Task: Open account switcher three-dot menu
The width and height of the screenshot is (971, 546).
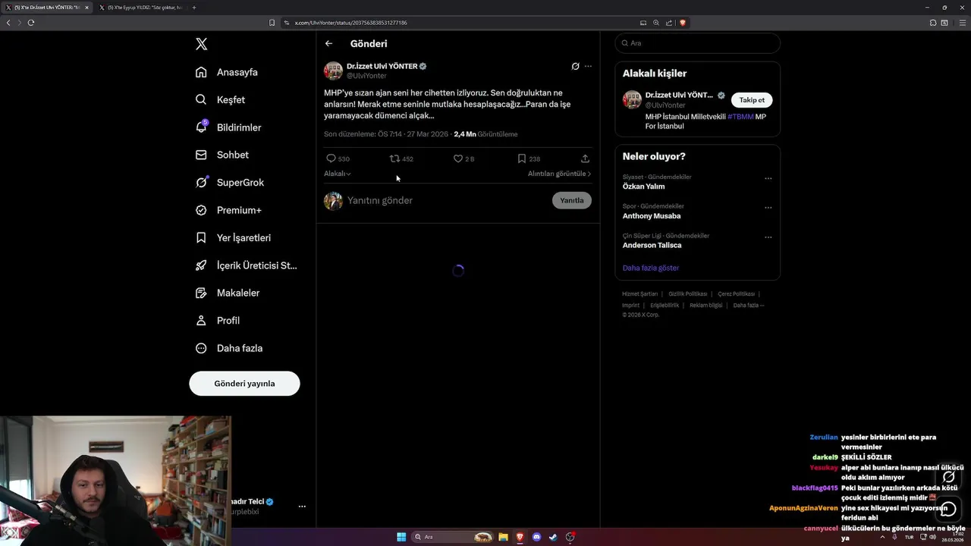Action: coord(302,507)
